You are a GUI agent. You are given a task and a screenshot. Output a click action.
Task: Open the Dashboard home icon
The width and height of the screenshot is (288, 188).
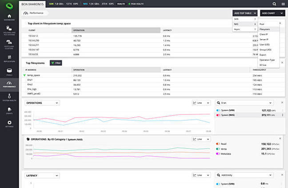point(9,16)
